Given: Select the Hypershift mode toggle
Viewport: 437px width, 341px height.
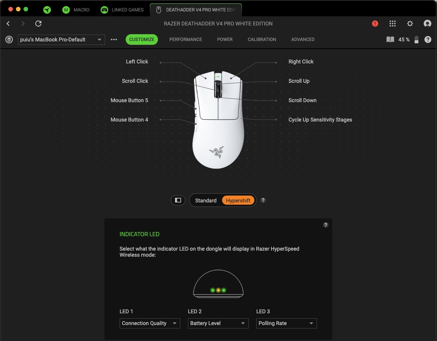Looking at the screenshot, I should click(238, 200).
